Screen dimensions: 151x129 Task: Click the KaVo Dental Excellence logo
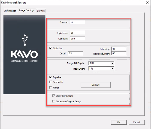point(24,56)
